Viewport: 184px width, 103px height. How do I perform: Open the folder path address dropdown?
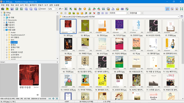(178, 17)
